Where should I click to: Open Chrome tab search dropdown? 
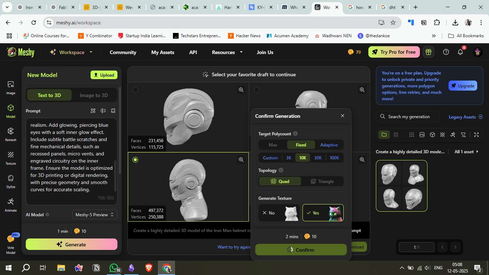8,7
